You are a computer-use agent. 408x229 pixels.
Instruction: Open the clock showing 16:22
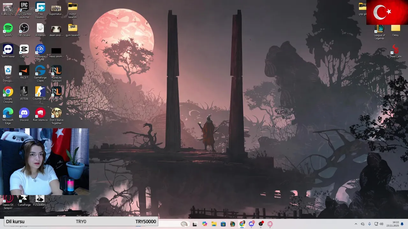(x=393, y=224)
